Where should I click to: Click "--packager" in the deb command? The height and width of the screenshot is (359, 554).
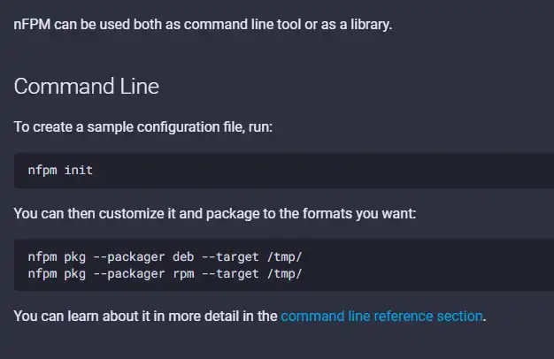point(128,256)
